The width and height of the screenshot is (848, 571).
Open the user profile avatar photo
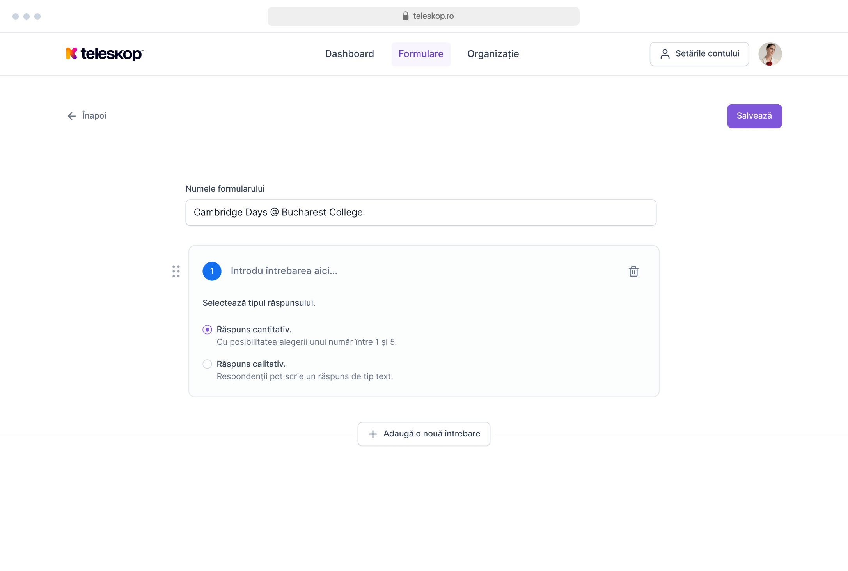770,54
